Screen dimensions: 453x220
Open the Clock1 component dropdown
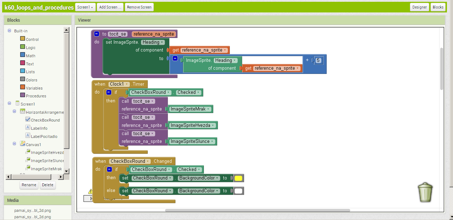(x=119, y=84)
